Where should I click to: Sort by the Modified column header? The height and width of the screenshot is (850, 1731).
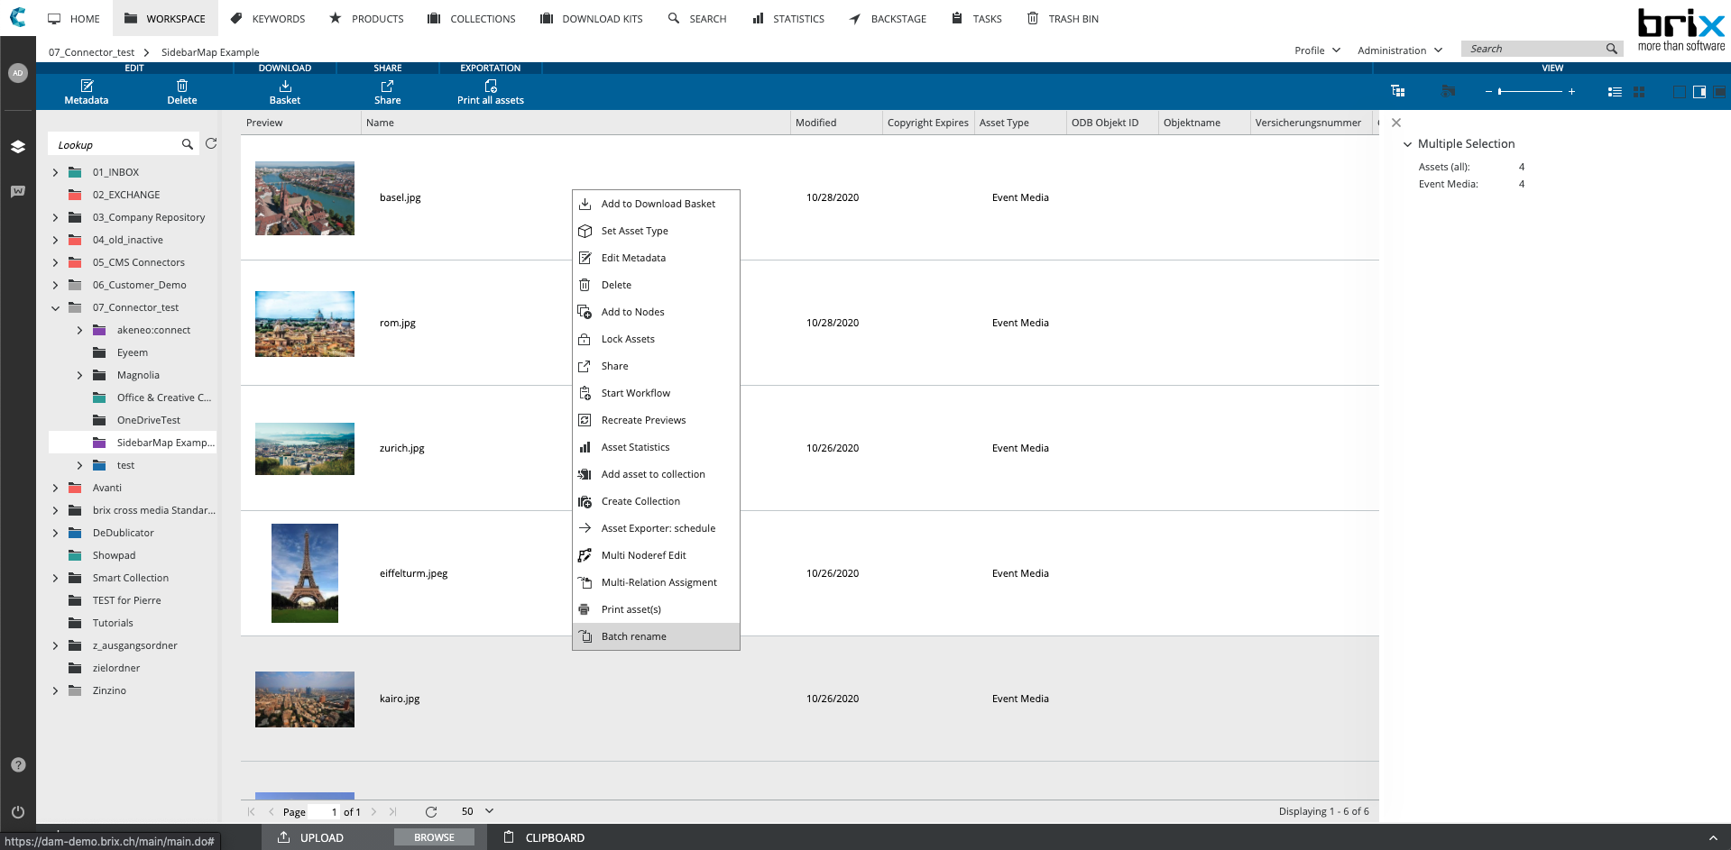836,123
